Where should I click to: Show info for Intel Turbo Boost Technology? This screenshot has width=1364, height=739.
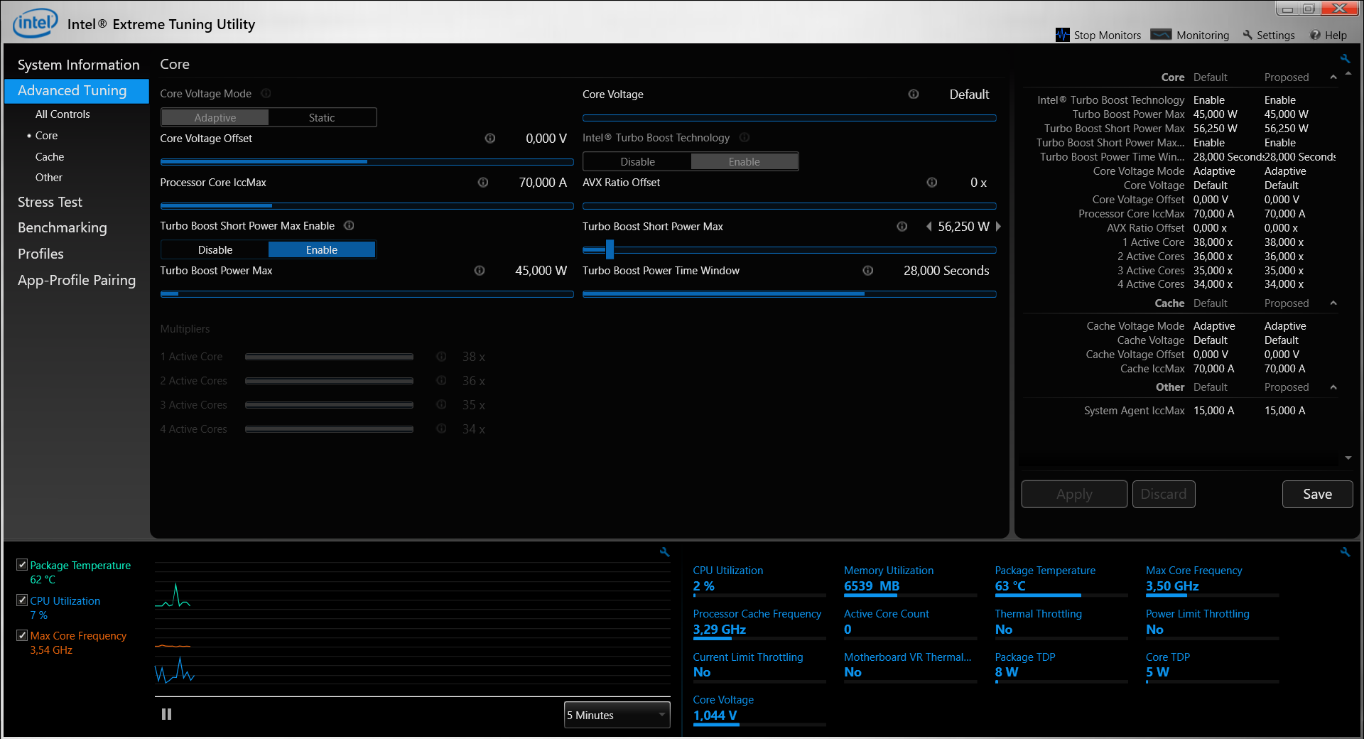pyautogui.click(x=745, y=137)
